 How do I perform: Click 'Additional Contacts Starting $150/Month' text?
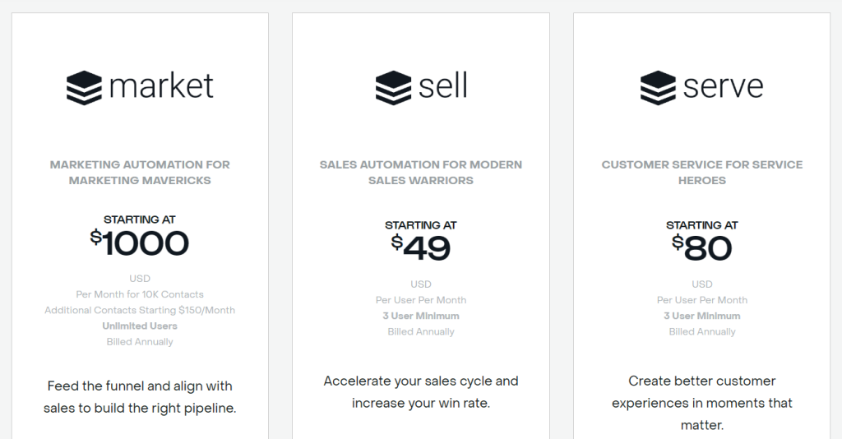pyautogui.click(x=140, y=310)
